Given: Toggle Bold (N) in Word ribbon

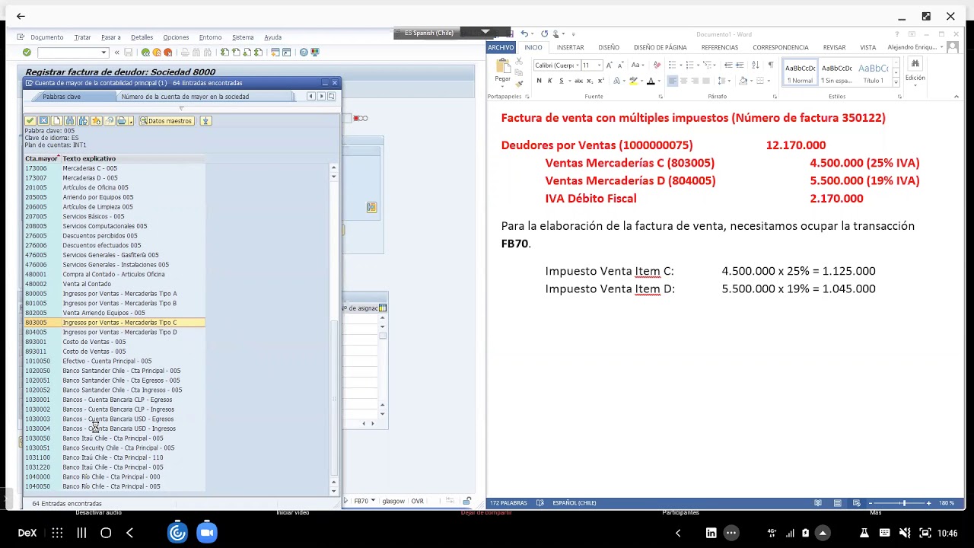Looking at the screenshot, I should tap(539, 81).
